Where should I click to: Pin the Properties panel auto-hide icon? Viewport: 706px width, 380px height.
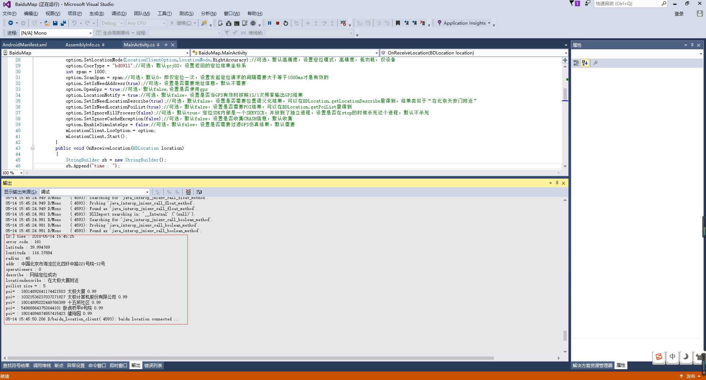(x=692, y=45)
